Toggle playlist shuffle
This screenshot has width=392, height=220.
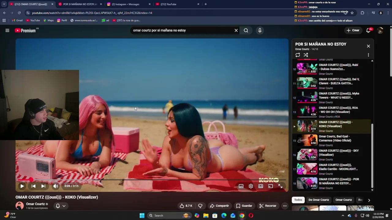click(306, 55)
